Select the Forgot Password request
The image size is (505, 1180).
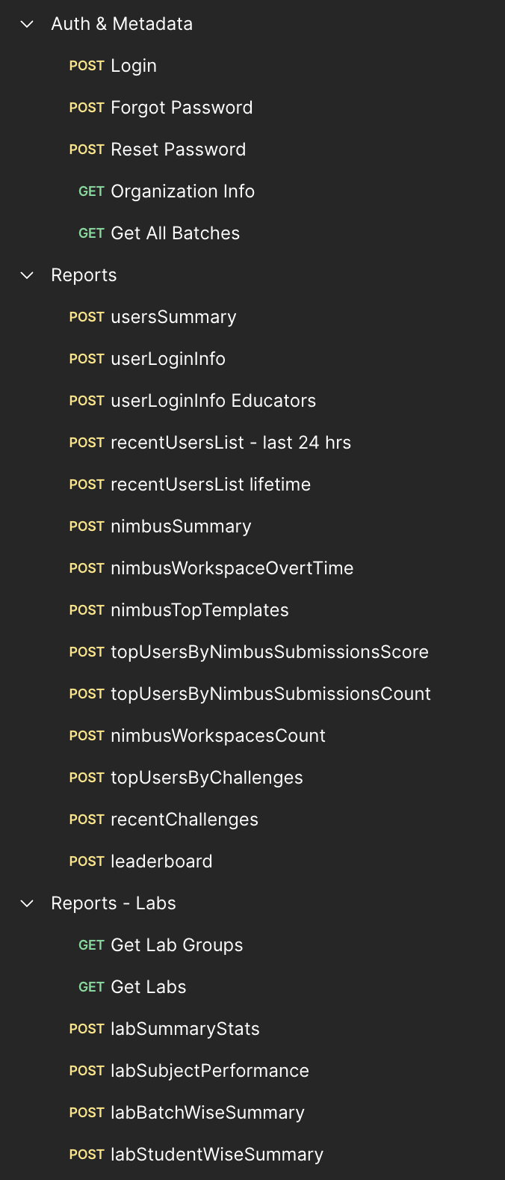click(181, 108)
